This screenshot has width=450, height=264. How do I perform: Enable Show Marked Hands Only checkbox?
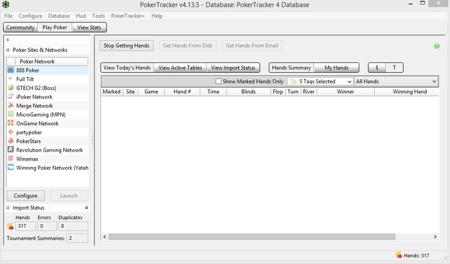(x=219, y=82)
